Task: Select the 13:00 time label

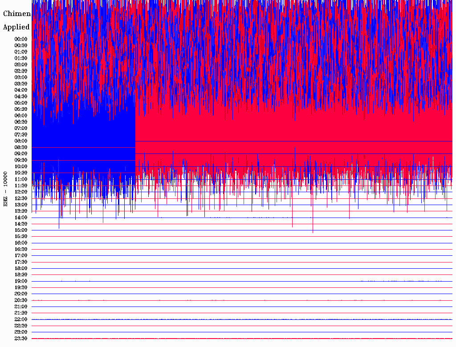Action: click(x=21, y=205)
